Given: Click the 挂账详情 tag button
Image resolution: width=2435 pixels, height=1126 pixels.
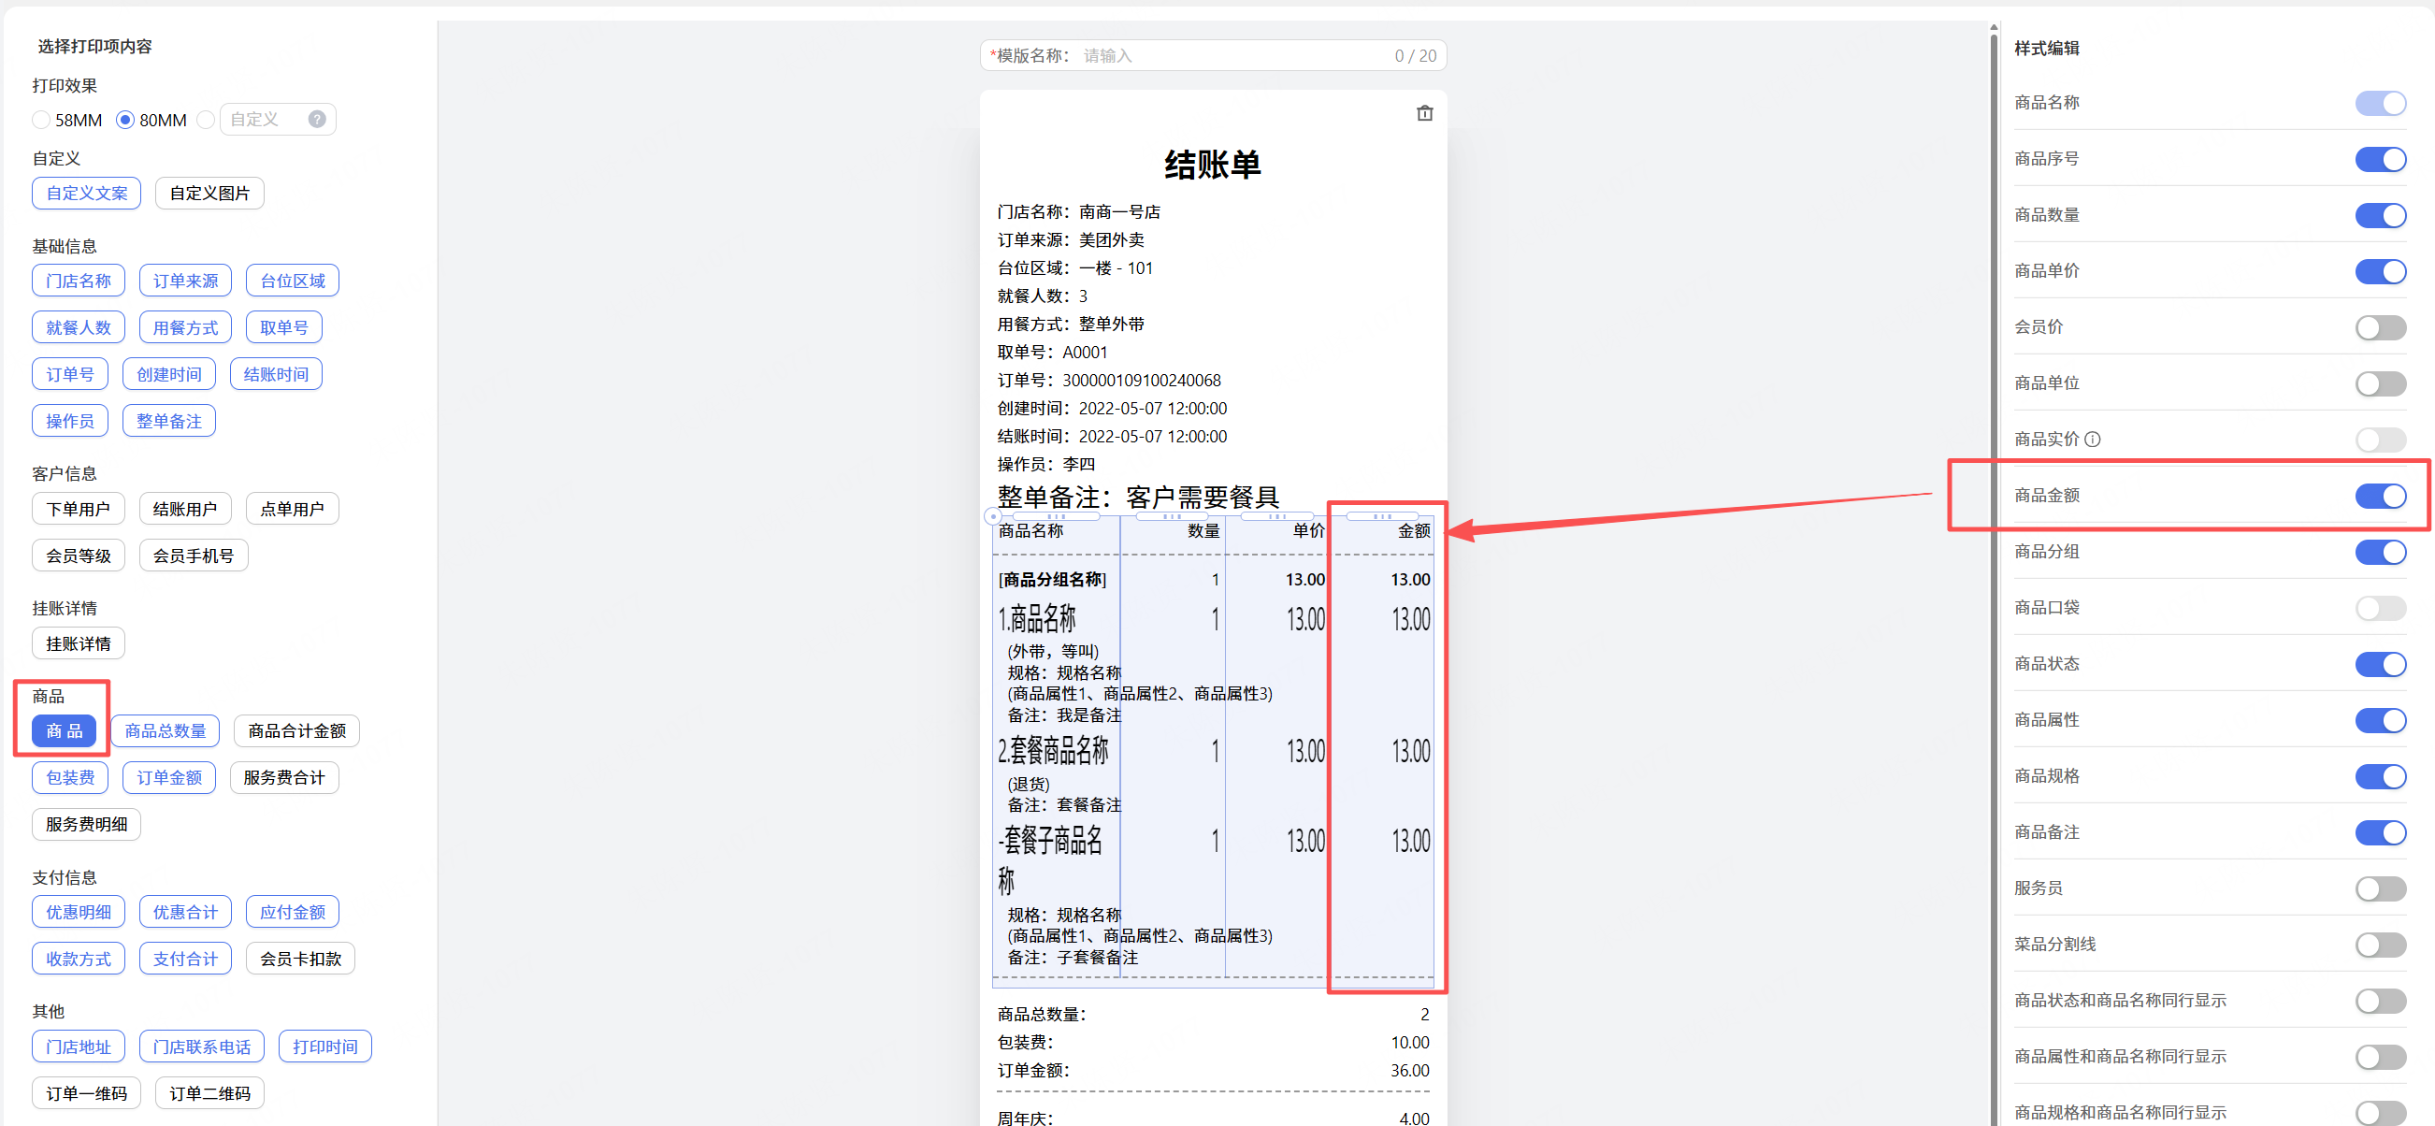Looking at the screenshot, I should coord(78,642).
